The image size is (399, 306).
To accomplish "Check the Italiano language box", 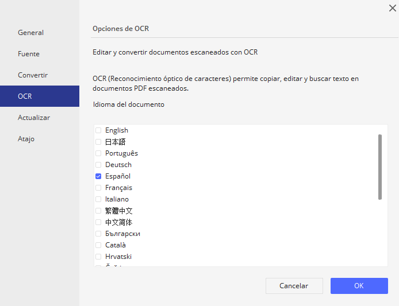I will (98, 199).
